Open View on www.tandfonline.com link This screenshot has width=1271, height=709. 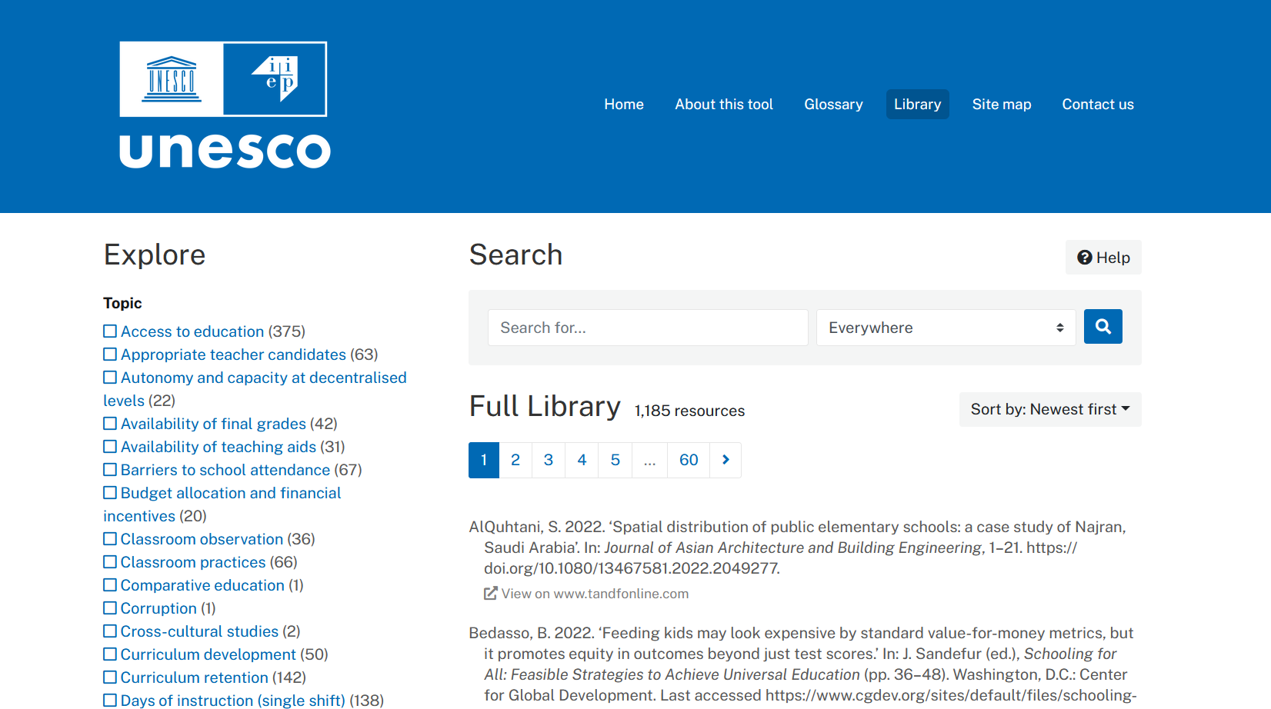coord(595,594)
